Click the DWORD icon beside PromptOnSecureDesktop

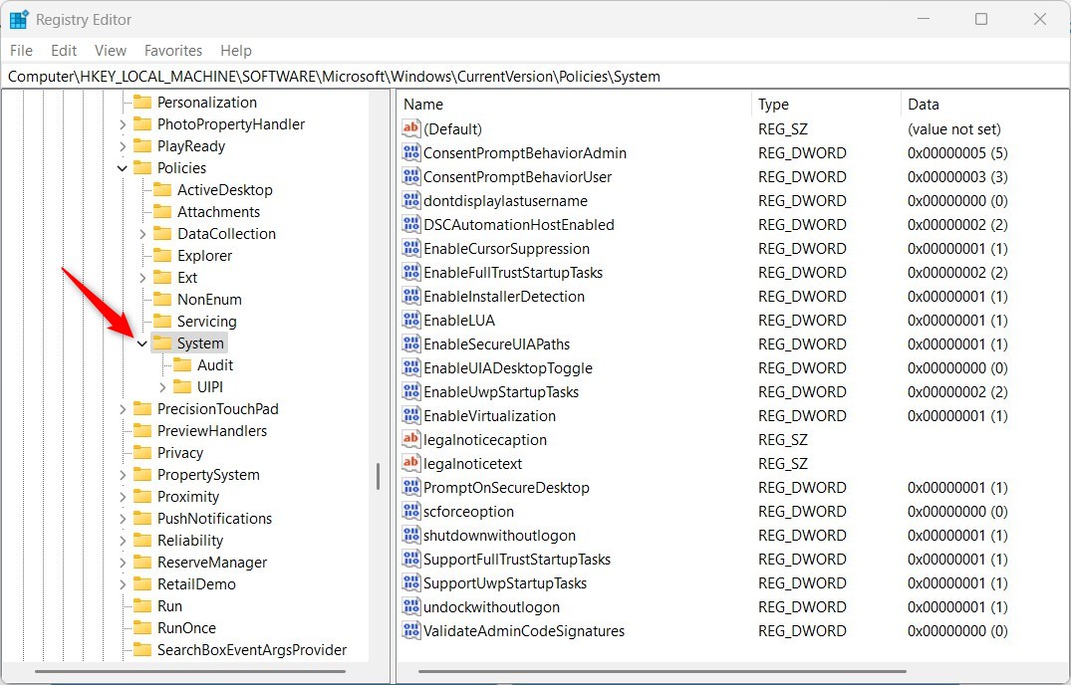(410, 487)
